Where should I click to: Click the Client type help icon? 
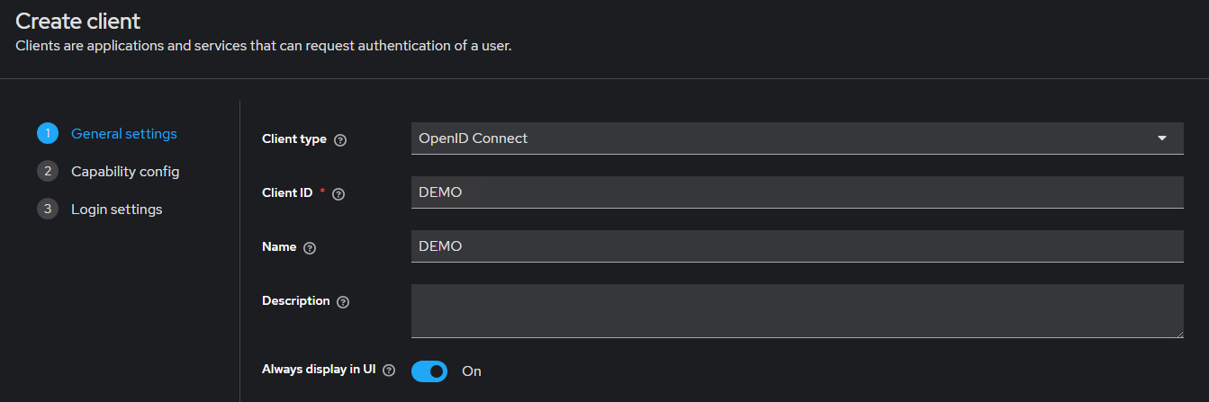coord(340,140)
